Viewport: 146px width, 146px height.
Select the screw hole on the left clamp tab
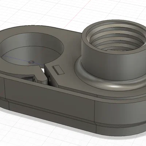coord(34,80)
